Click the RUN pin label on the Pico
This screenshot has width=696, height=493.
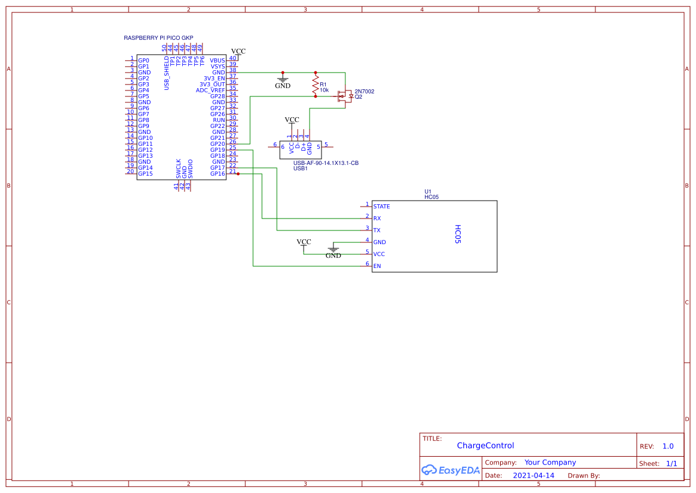coord(219,120)
